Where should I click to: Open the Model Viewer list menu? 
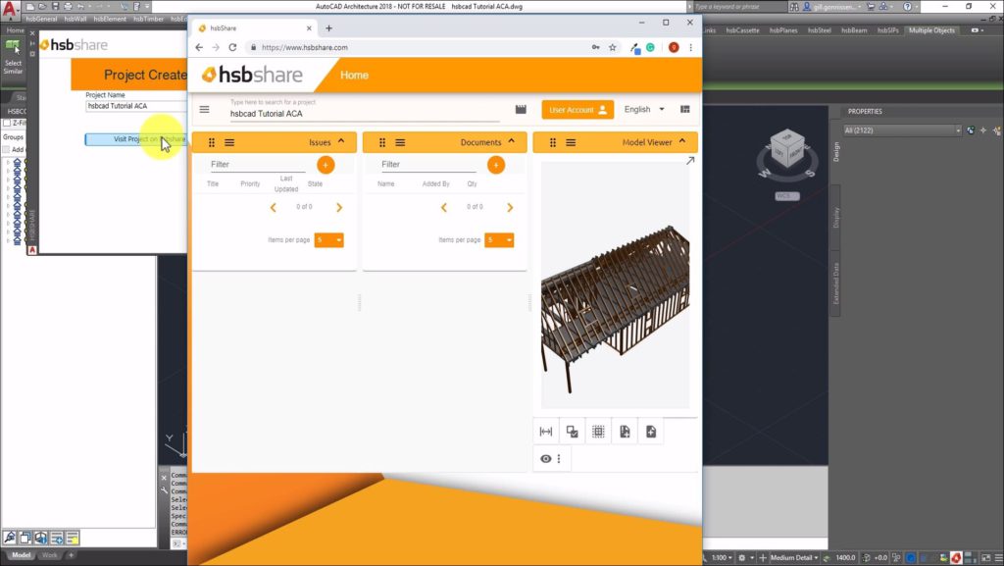[x=571, y=142]
